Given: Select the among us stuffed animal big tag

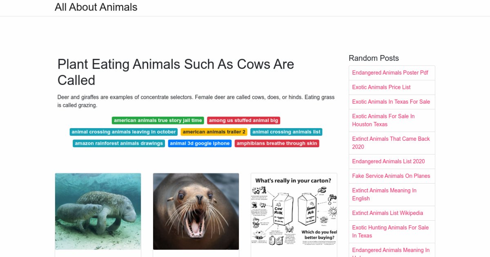Looking at the screenshot, I should click(243, 120).
